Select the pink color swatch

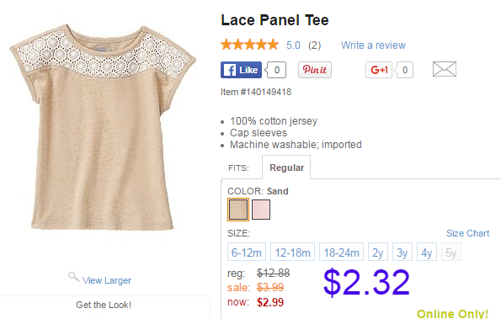coord(261,210)
